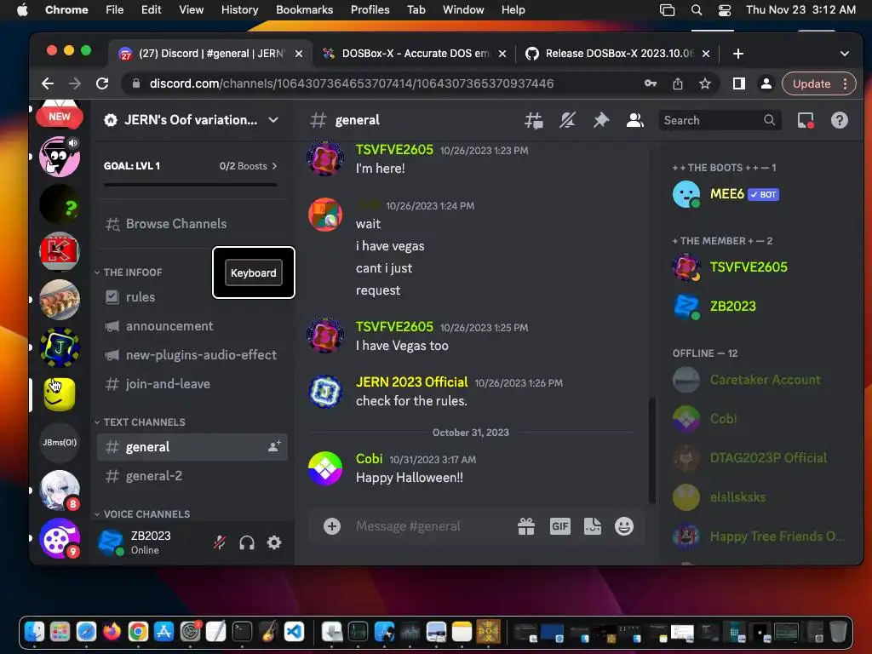Open the blue J server icon
872x654 pixels.
(x=60, y=347)
